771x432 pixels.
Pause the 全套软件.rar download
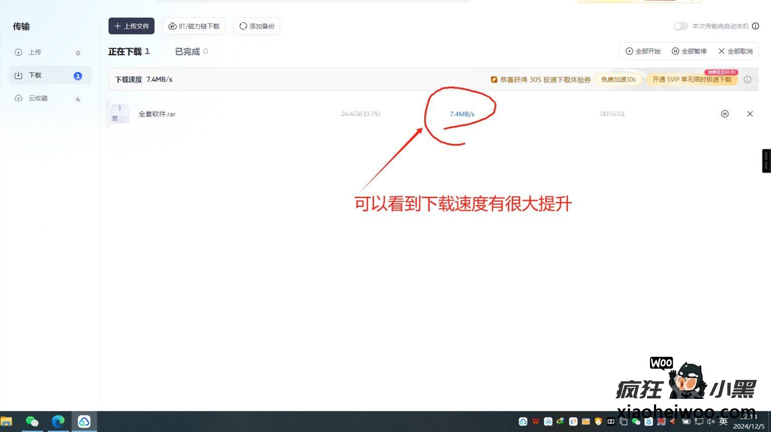pyautogui.click(x=724, y=114)
